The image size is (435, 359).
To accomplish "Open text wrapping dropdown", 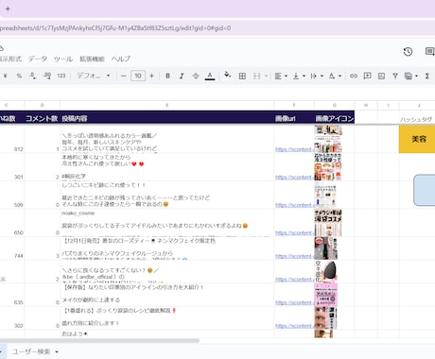I will [x=317, y=76].
